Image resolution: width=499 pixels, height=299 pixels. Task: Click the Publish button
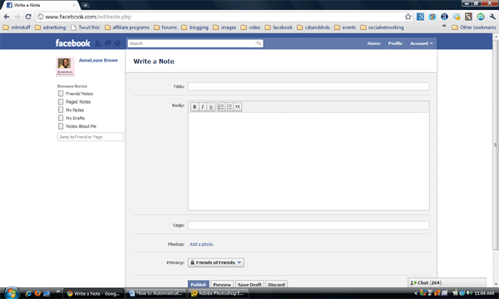tap(199, 284)
